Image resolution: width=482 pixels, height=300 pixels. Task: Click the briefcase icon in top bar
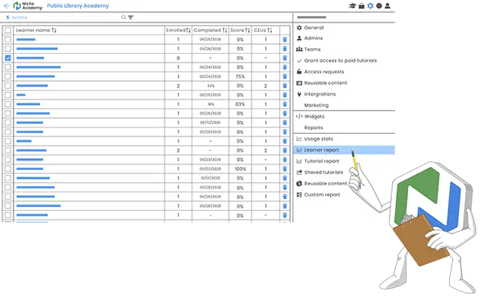coord(361,6)
